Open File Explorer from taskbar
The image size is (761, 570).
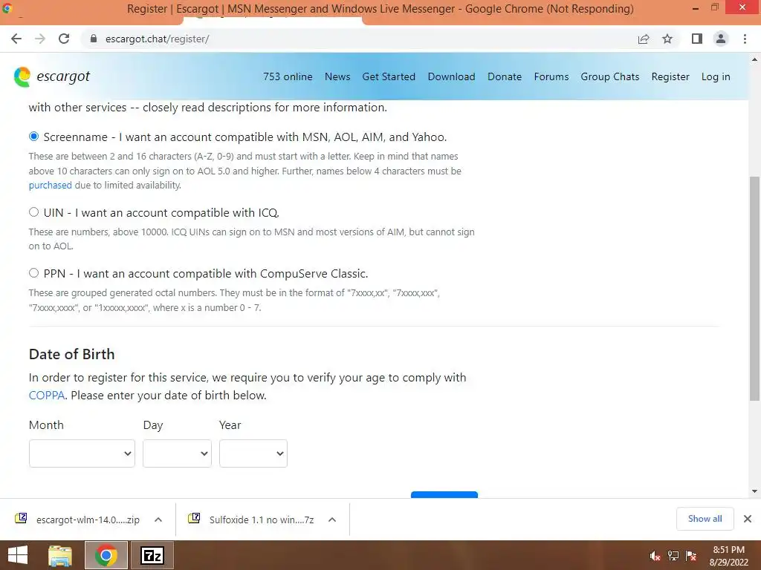[60, 555]
